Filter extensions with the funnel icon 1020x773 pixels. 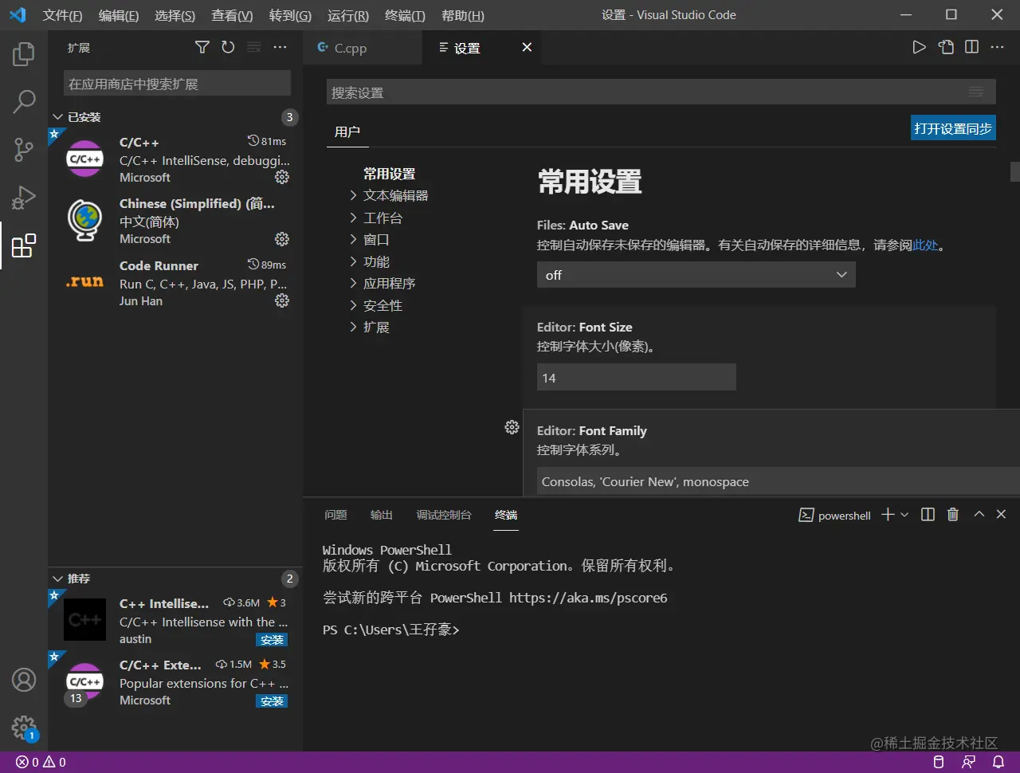202,48
